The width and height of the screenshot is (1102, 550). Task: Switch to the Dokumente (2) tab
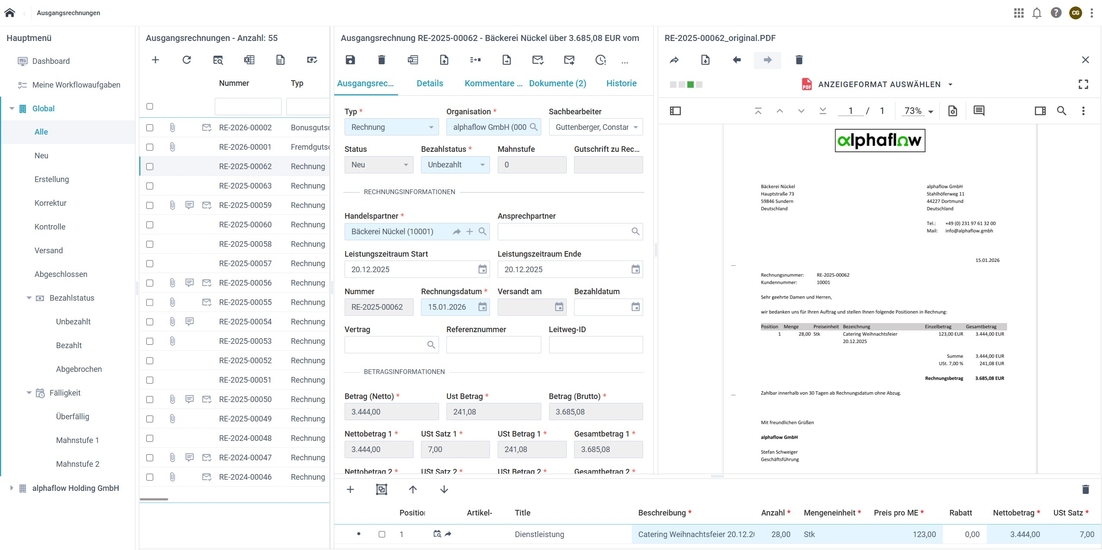[557, 83]
